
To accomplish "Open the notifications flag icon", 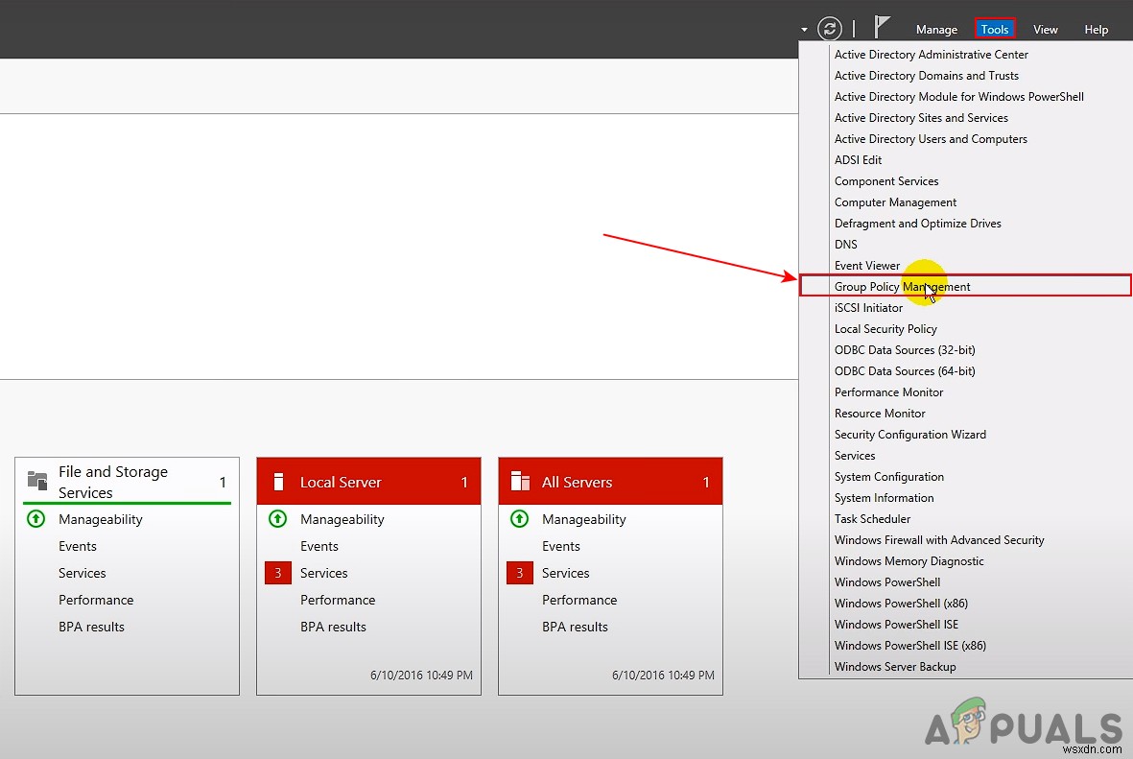I will [x=882, y=26].
